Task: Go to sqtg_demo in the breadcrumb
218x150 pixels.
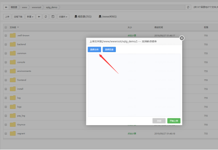Action: tap(52, 7)
